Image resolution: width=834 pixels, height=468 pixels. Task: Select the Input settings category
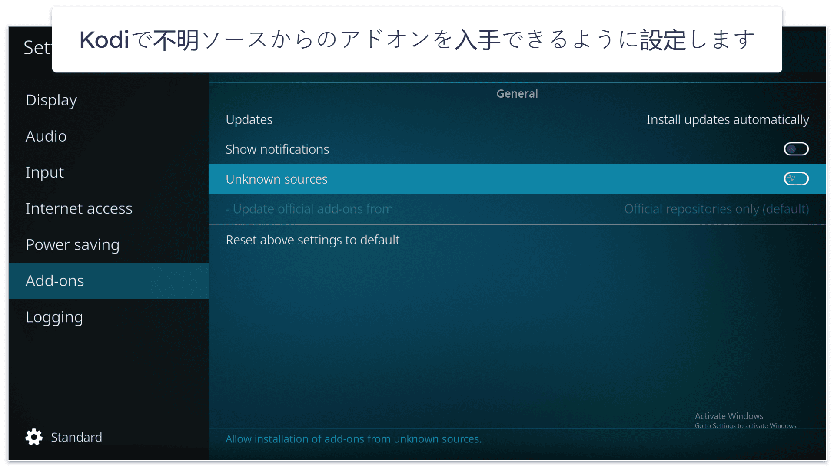(x=108, y=172)
